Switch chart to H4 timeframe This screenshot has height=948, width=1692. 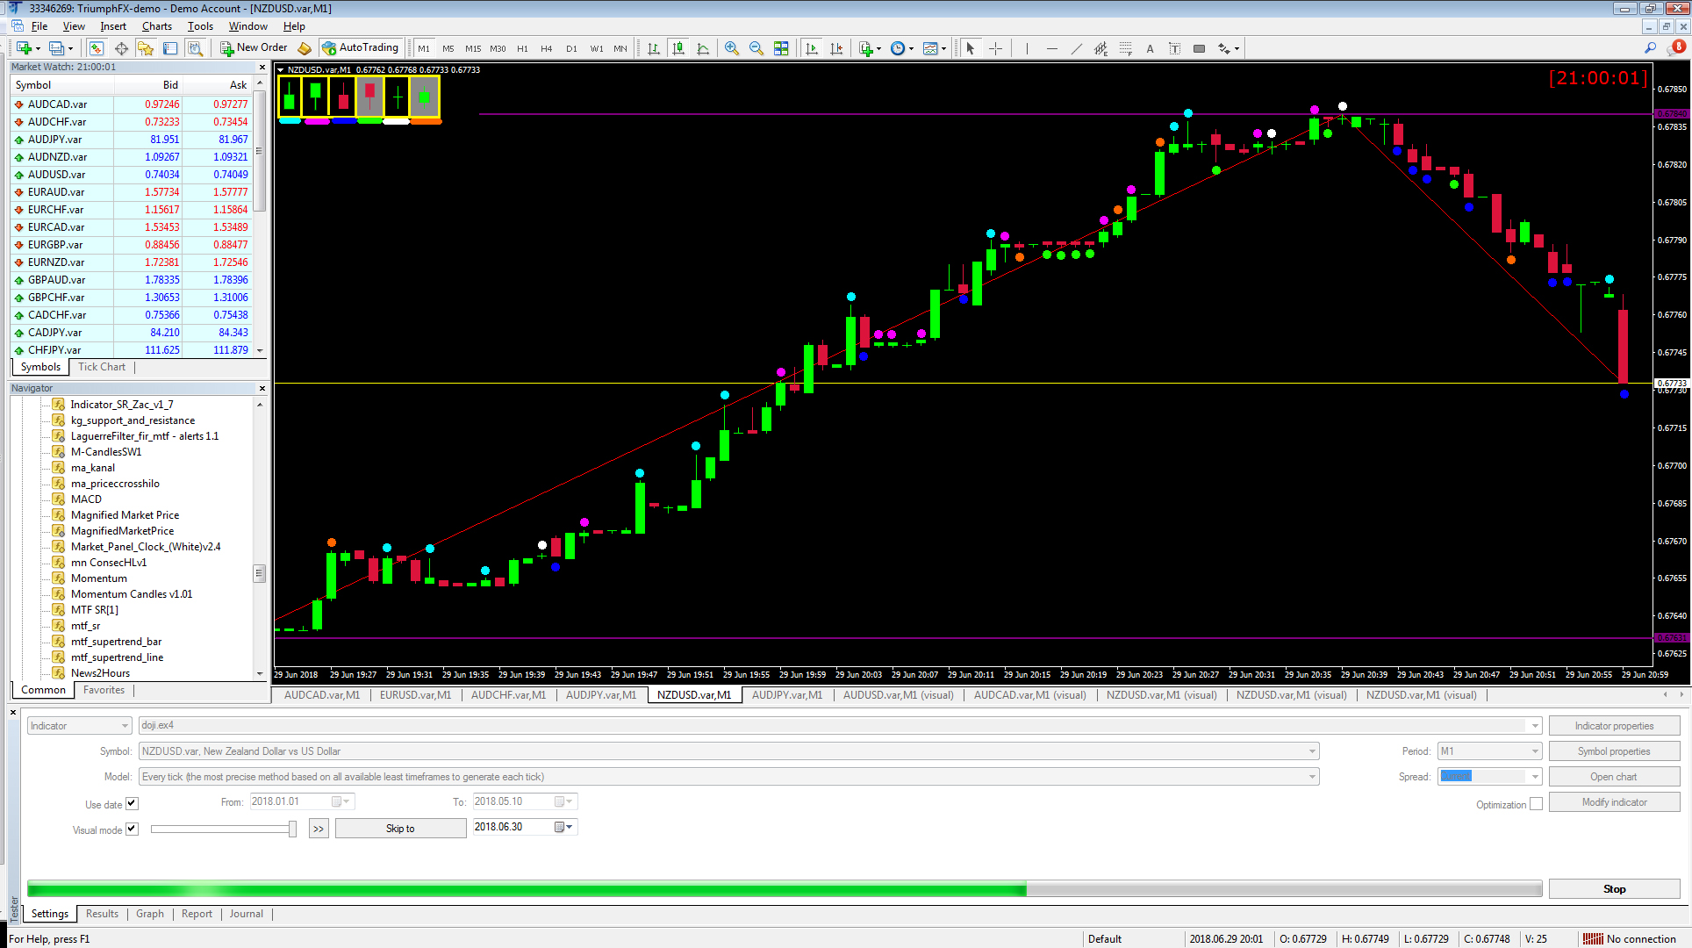point(546,48)
